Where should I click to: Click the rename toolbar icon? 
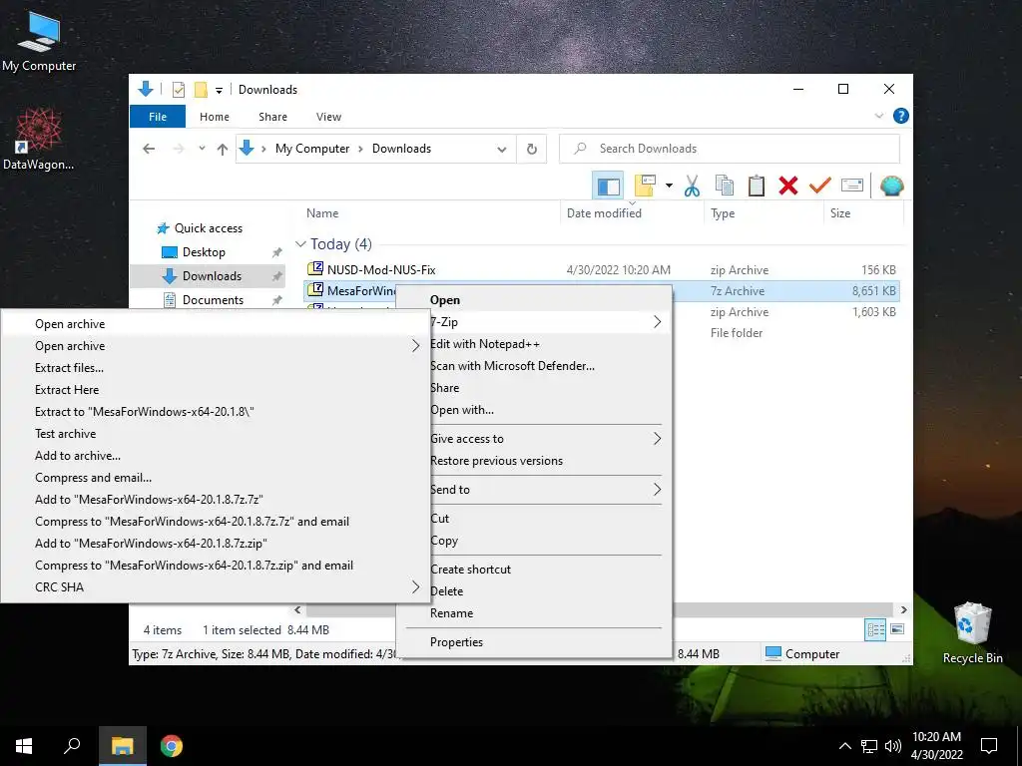pos(852,187)
